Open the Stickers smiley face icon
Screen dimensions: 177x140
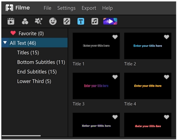point(53,21)
